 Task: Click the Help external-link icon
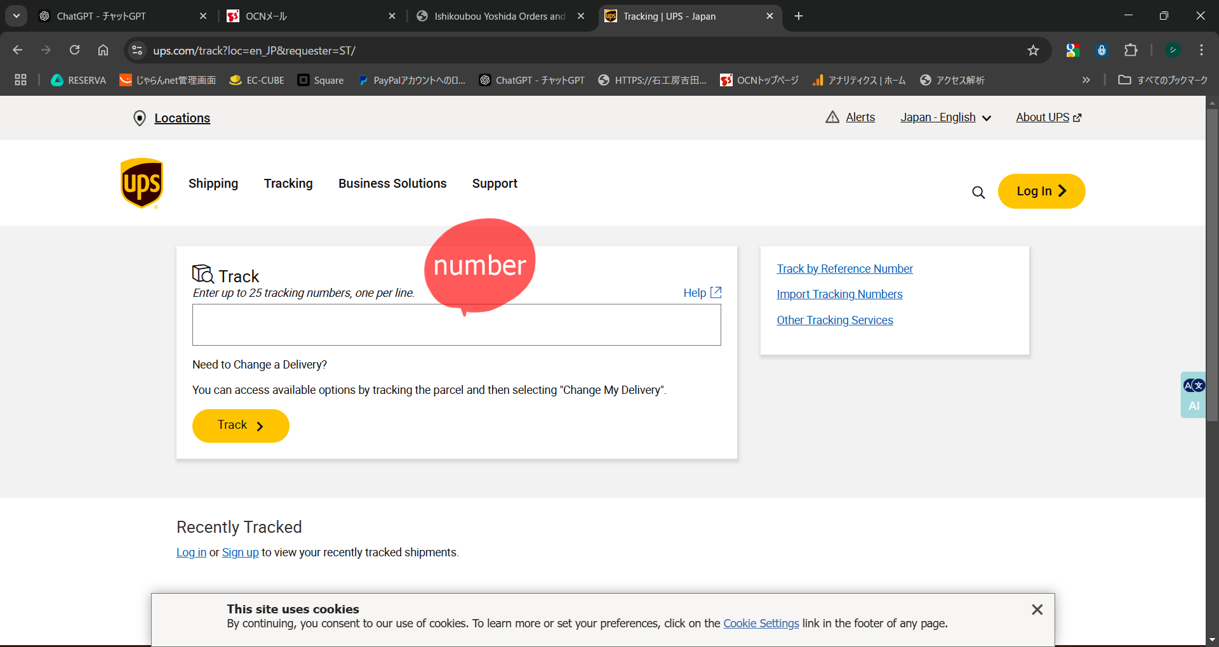(716, 292)
